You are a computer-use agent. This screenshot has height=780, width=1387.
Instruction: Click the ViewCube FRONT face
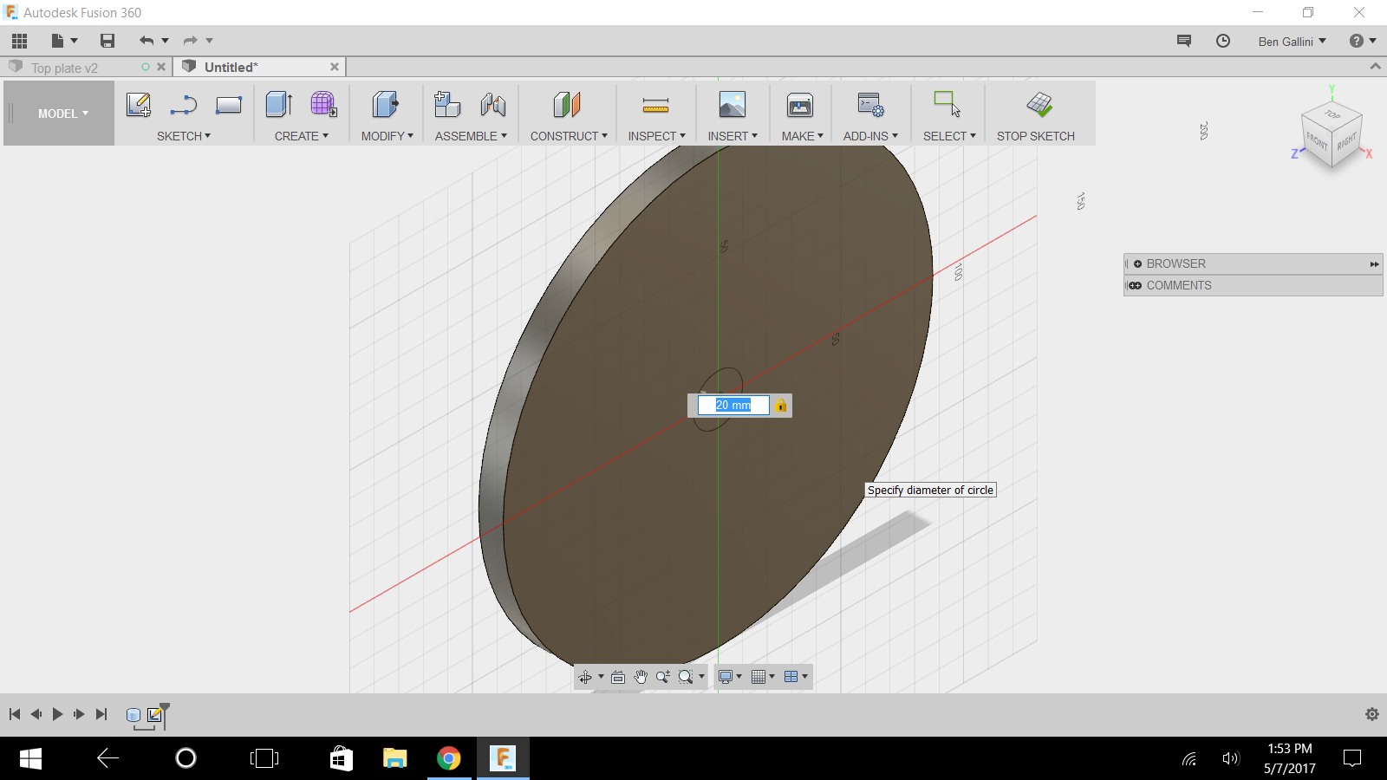[x=1317, y=141]
